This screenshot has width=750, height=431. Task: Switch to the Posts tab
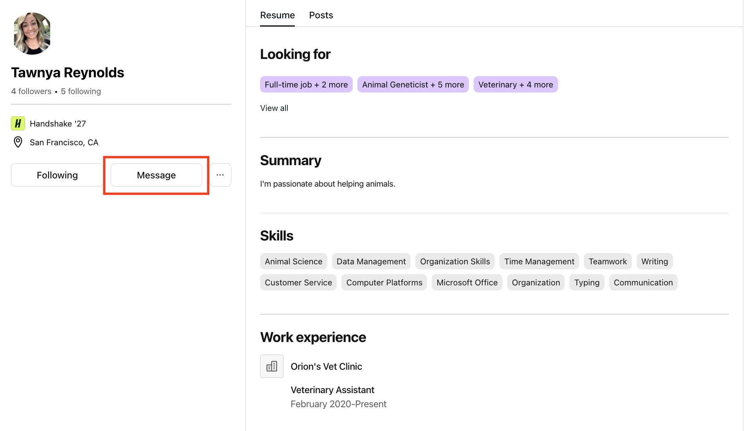(x=321, y=15)
